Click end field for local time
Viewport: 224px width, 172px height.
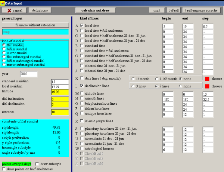[x=188, y=27]
